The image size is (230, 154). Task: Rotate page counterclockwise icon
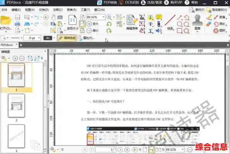109,24
